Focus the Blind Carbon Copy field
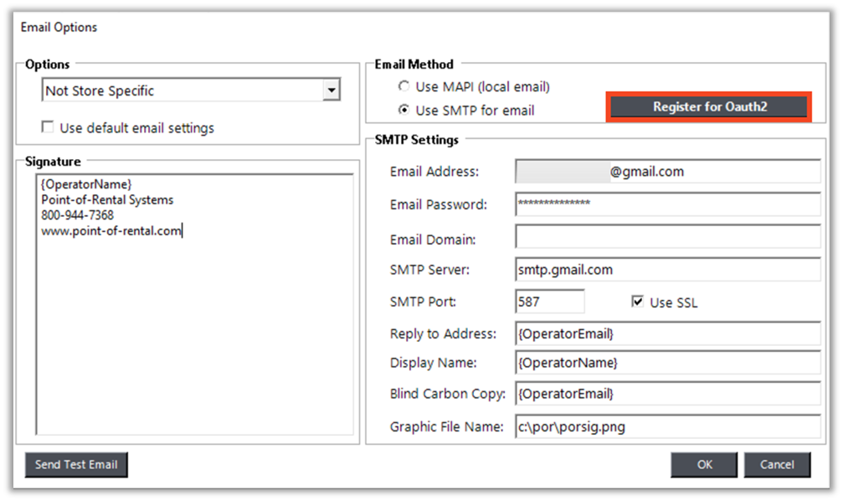The image size is (843, 501). [667, 394]
